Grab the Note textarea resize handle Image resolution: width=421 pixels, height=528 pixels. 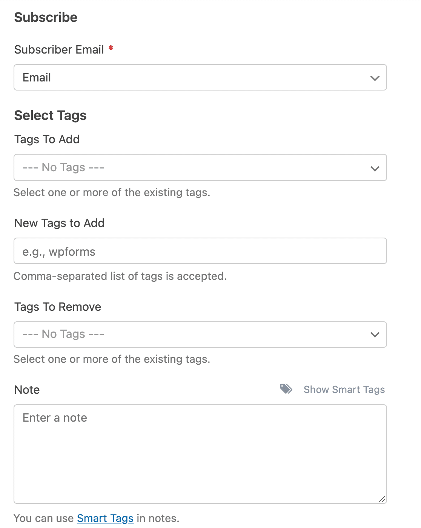382,499
